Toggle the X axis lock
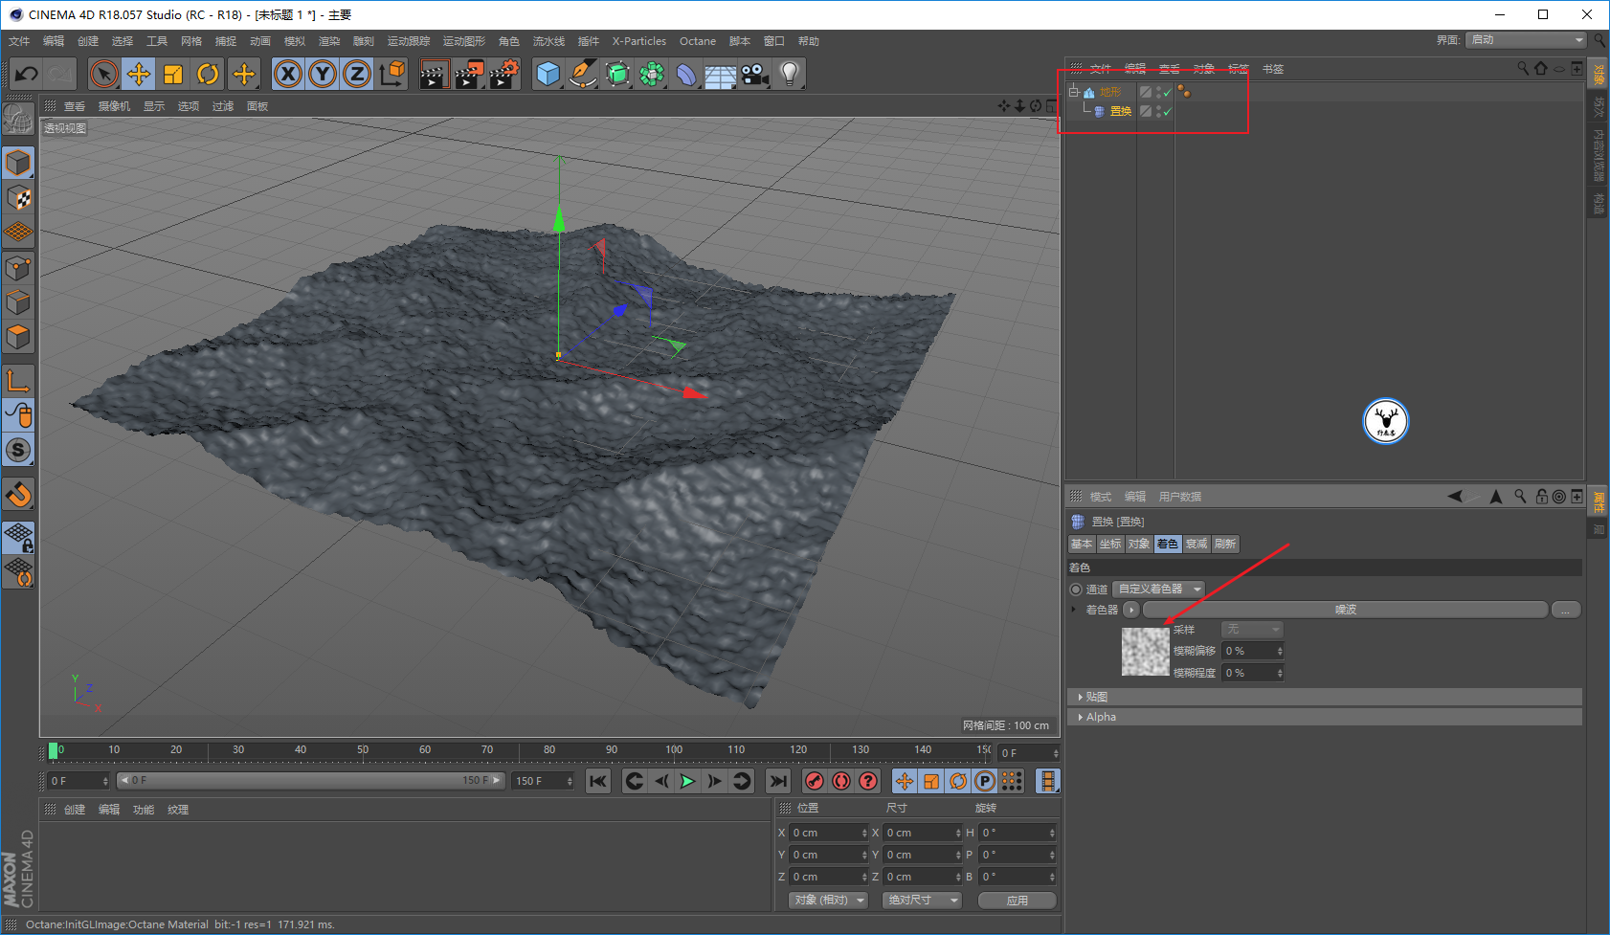Viewport: 1610px width, 935px height. [288, 74]
